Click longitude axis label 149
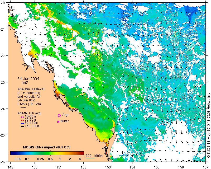The image size is (211, 169). tap(10, 167)
